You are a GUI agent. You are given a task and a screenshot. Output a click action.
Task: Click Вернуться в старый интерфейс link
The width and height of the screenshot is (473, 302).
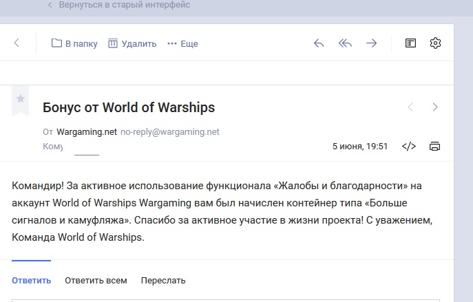coord(125,5)
